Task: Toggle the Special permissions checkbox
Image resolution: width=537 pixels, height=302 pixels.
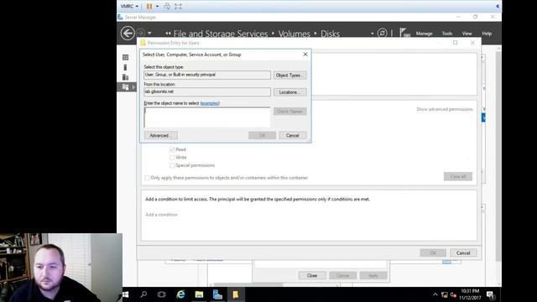Action: point(172,165)
